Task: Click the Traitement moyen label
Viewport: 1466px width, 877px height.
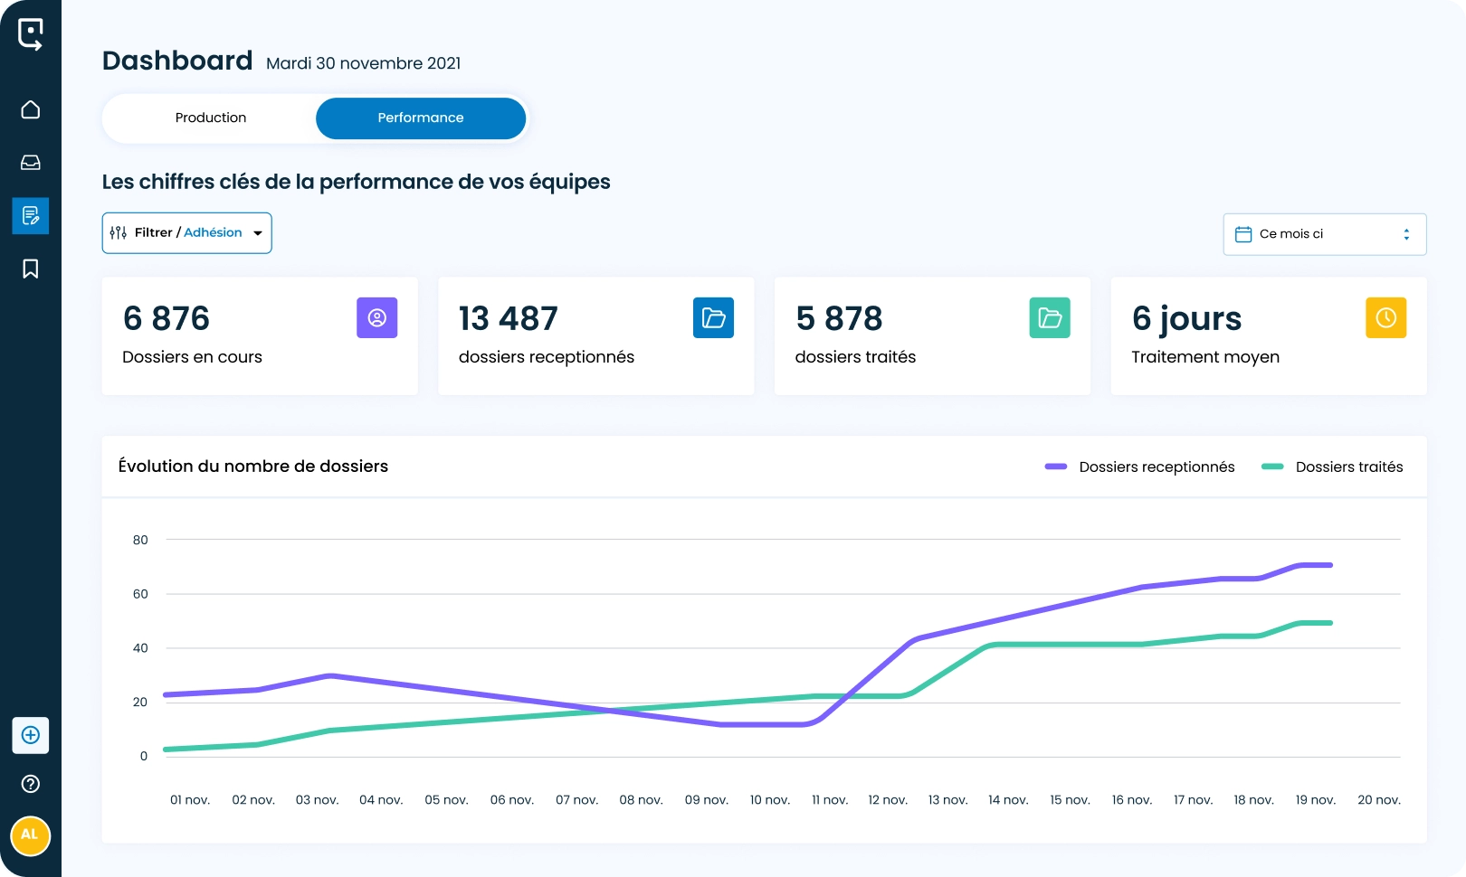Action: 1205,357
